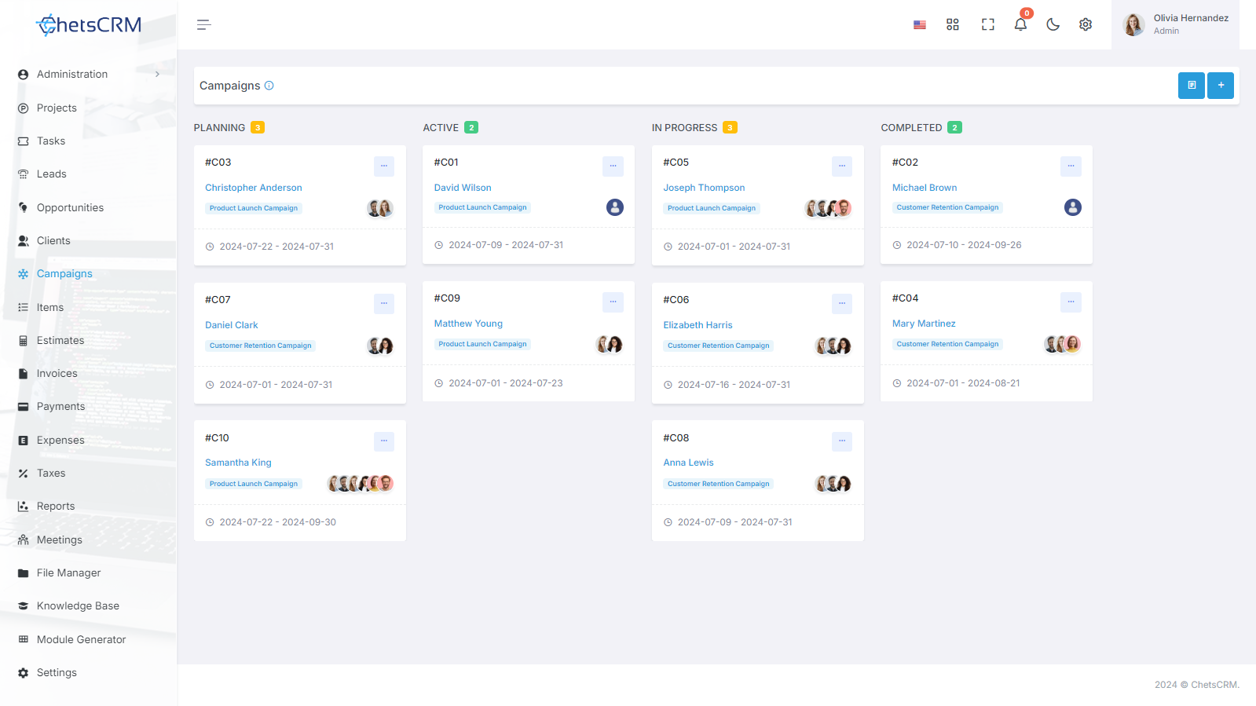Open the options menu on card #C04
The height and width of the screenshot is (706, 1256).
[x=1071, y=302]
